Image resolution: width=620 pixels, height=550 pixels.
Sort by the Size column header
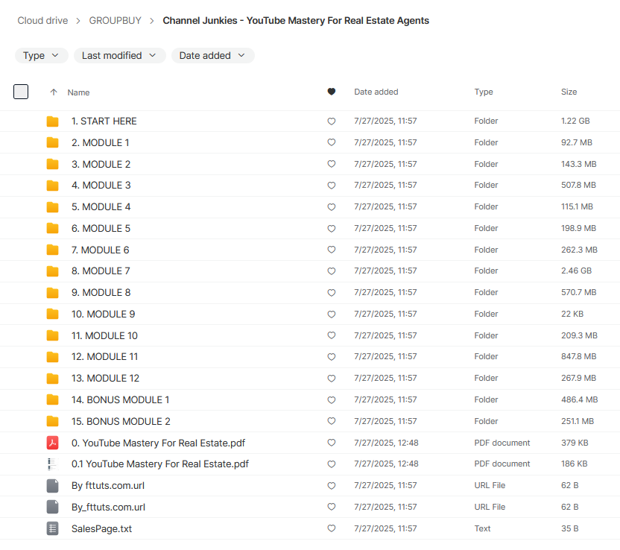tap(569, 92)
